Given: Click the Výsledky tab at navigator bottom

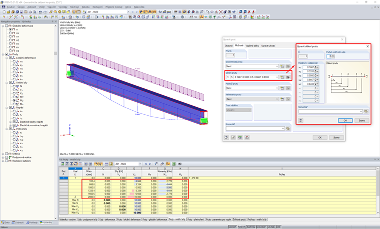Looking at the screenshot, I should pos(46,223).
